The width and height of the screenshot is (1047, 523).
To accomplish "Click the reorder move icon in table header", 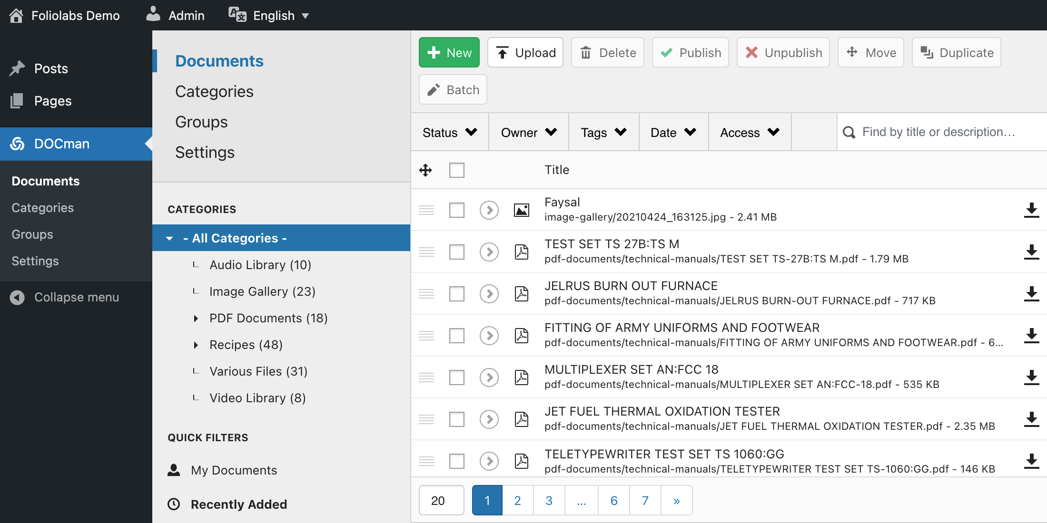I will pyautogui.click(x=425, y=170).
